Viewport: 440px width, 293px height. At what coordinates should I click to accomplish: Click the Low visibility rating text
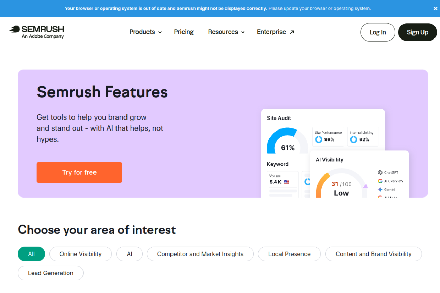click(341, 193)
